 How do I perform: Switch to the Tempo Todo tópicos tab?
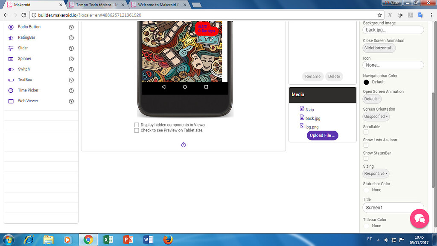click(x=97, y=5)
